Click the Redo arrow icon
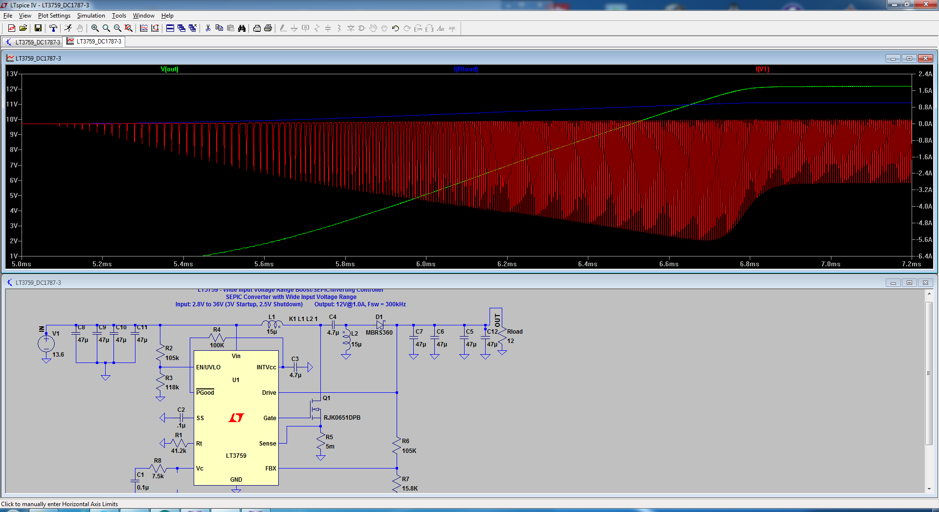Image resolution: width=939 pixels, height=512 pixels. (407, 28)
